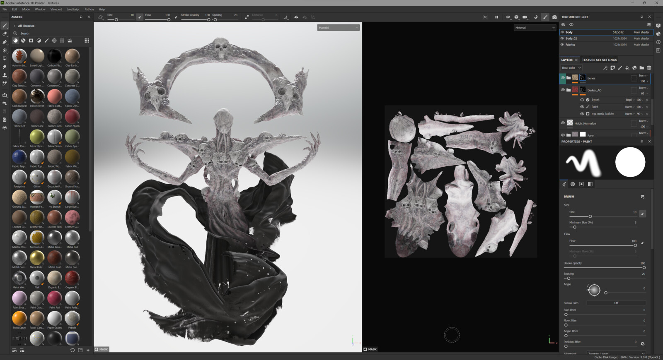Screen dimensions: 663x360
Task: Select the Denim Rivet material thumbnail
Action: [37, 97]
